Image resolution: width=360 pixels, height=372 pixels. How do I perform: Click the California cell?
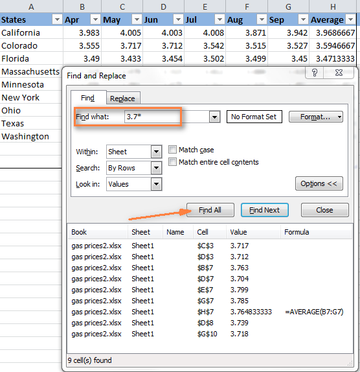pos(31,32)
